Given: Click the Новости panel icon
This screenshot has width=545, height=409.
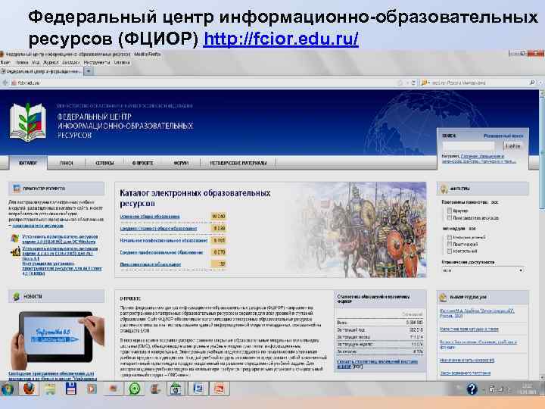Looking at the screenshot, I should (17, 296).
